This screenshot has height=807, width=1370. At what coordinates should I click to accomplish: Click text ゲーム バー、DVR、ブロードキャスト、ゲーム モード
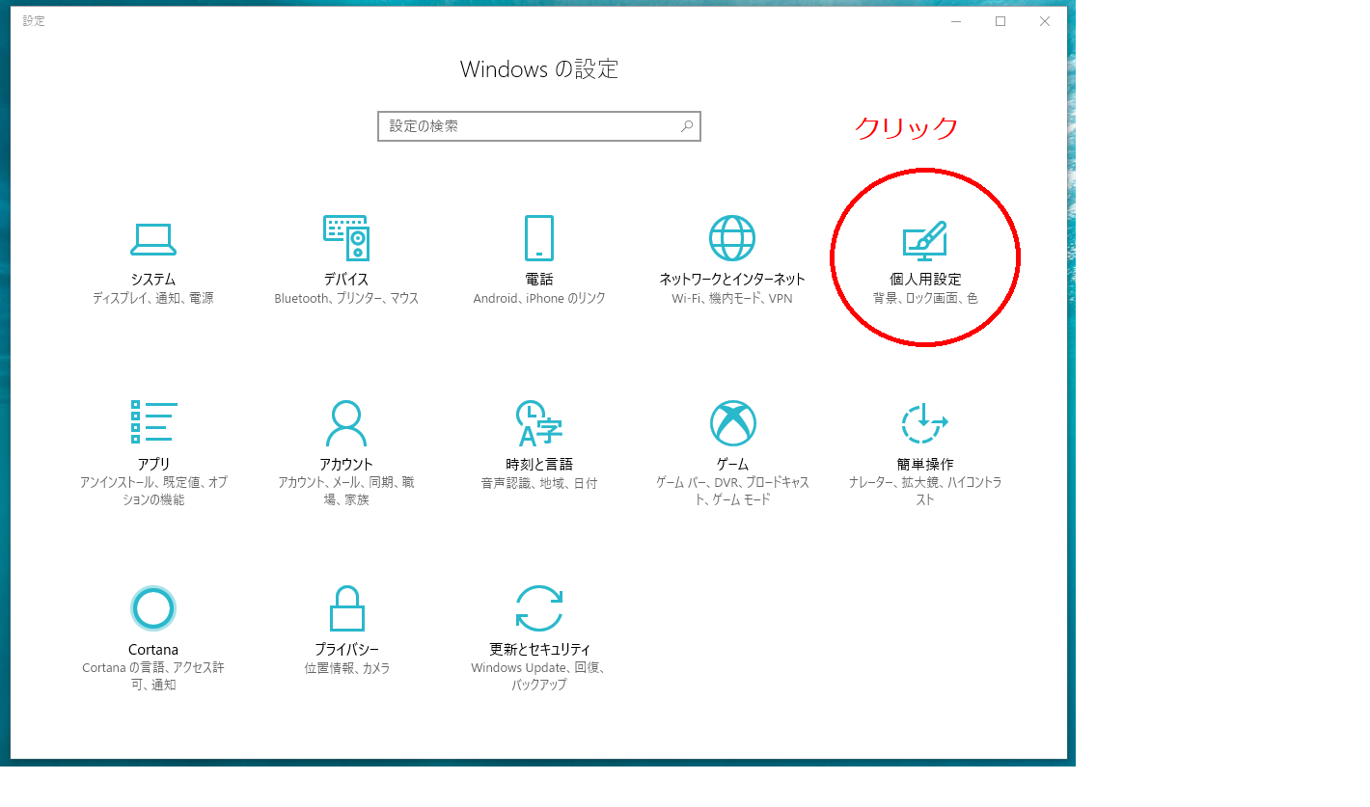(732, 492)
